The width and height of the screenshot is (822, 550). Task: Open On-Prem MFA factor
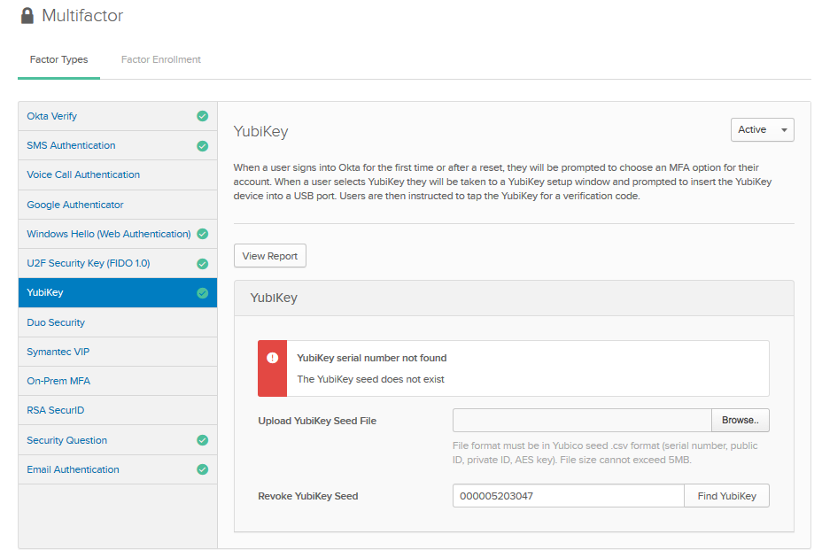(x=118, y=381)
